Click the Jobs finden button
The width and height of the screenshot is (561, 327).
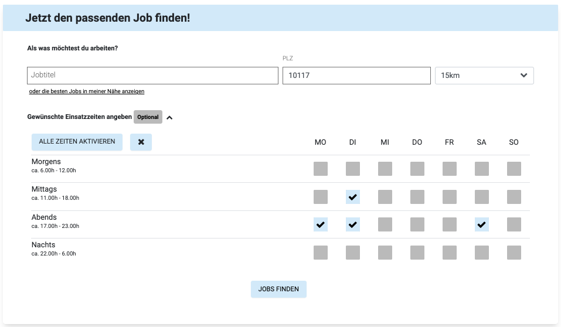[x=278, y=289]
